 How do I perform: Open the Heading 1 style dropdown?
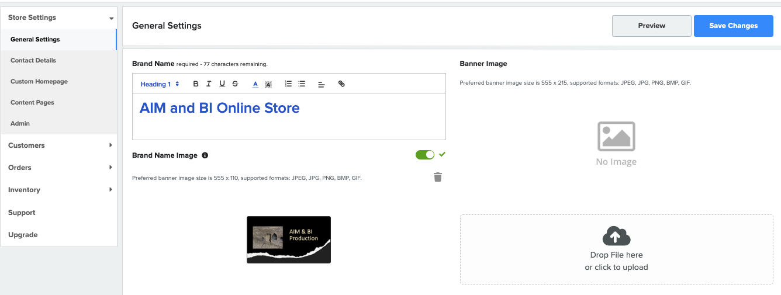[160, 84]
